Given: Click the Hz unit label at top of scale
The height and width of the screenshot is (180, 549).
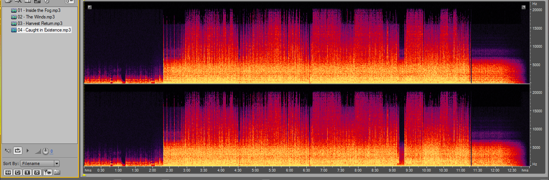Looking at the screenshot, I should pyautogui.click(x=535, y=3).
